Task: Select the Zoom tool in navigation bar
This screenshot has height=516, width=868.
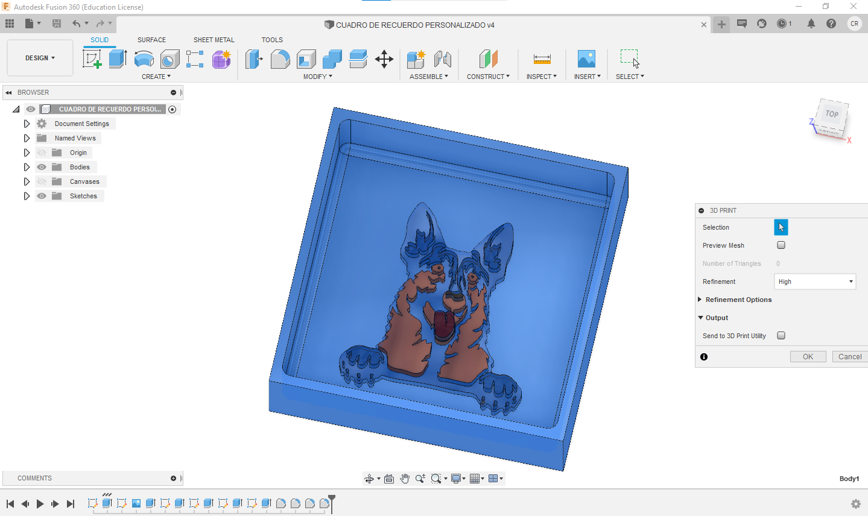Action: [x=420, y=479]
